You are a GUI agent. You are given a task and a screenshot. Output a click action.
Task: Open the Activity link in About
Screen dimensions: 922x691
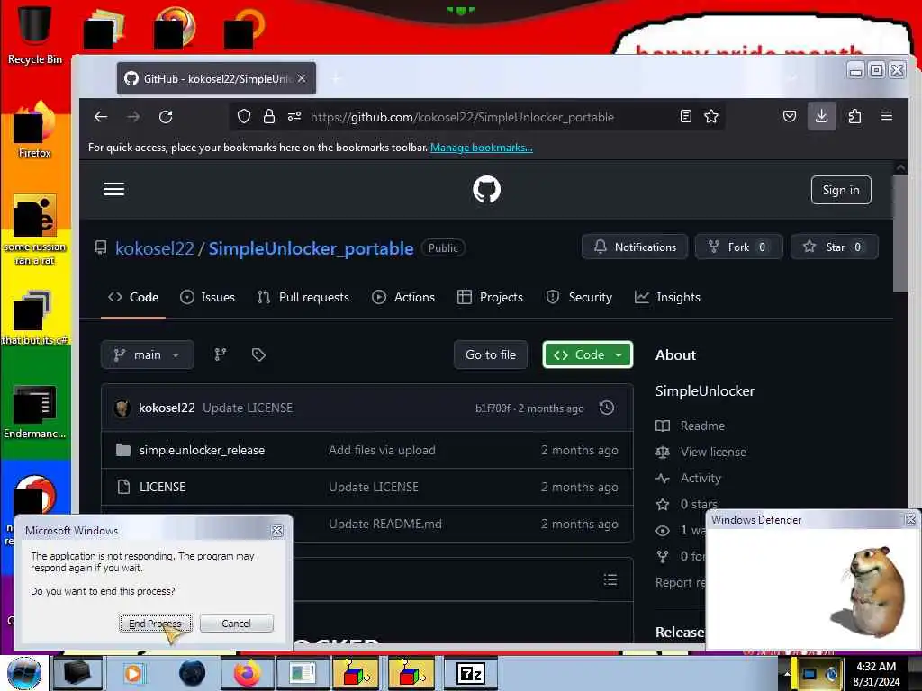click(701, 479)
